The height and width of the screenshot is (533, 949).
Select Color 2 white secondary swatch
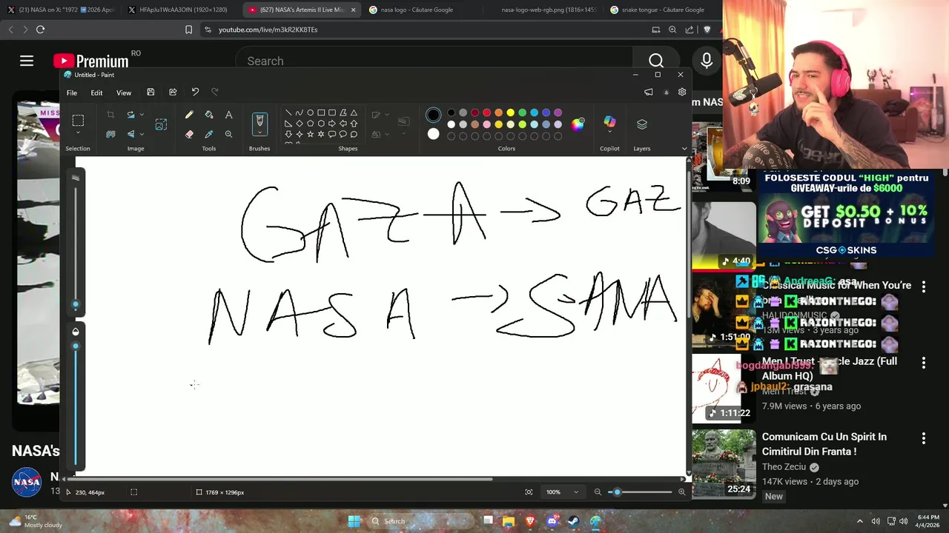point(434,134)
